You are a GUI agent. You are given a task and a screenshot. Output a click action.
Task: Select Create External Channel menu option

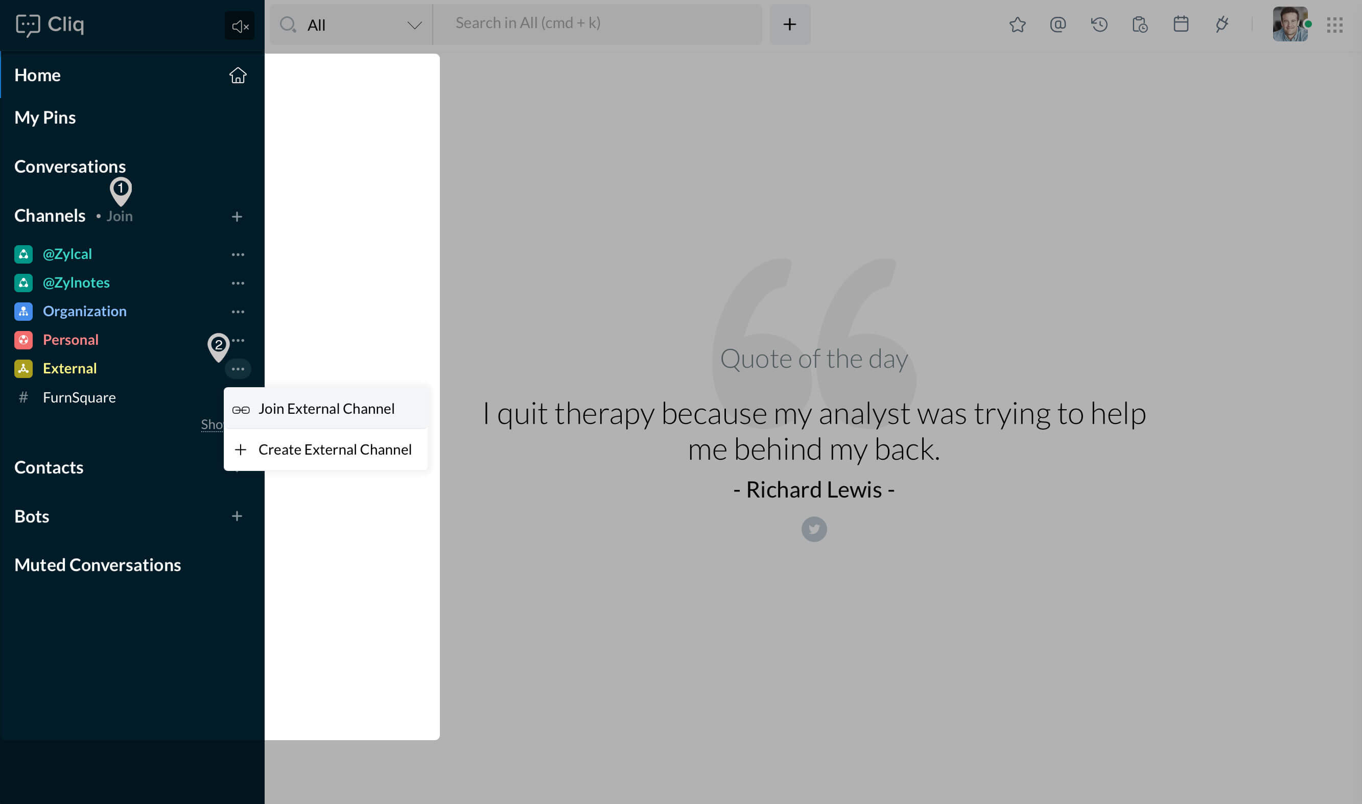[x=334, y=450]
